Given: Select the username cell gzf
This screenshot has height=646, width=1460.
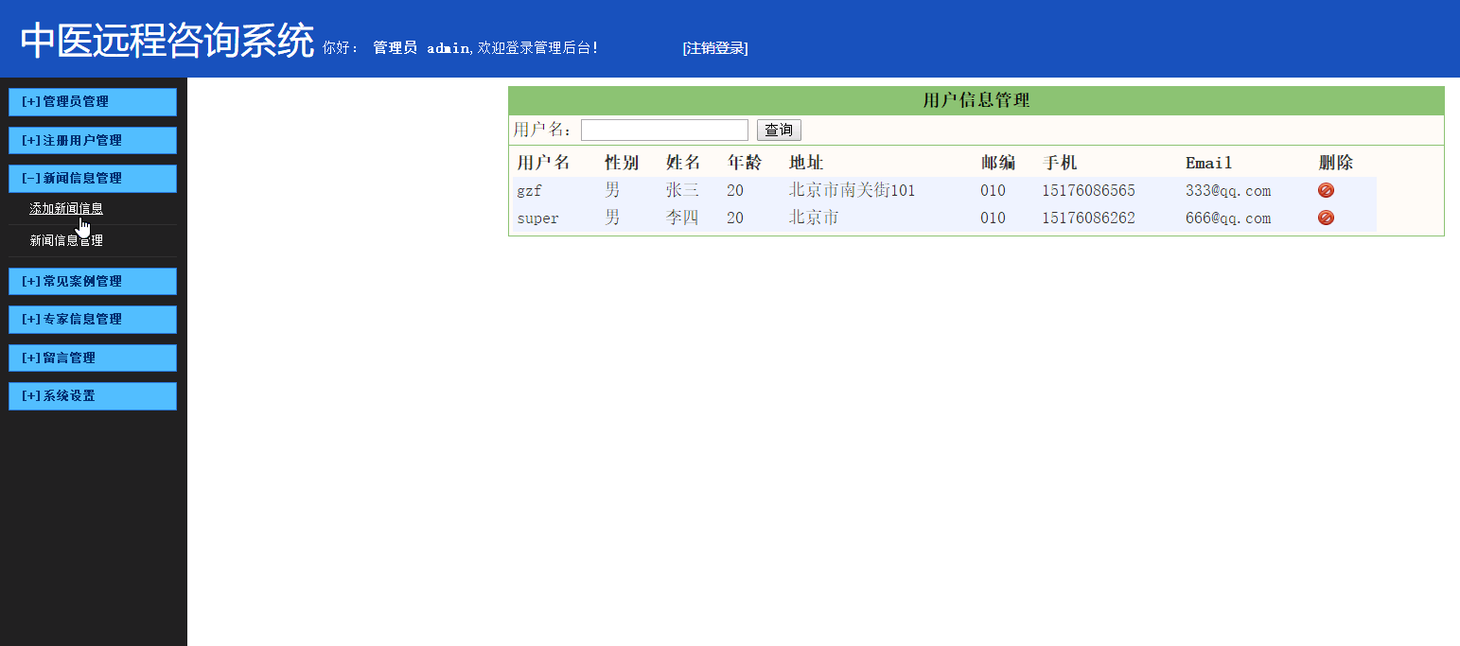Looking at the screenshot, I should (x=529, y=191).
